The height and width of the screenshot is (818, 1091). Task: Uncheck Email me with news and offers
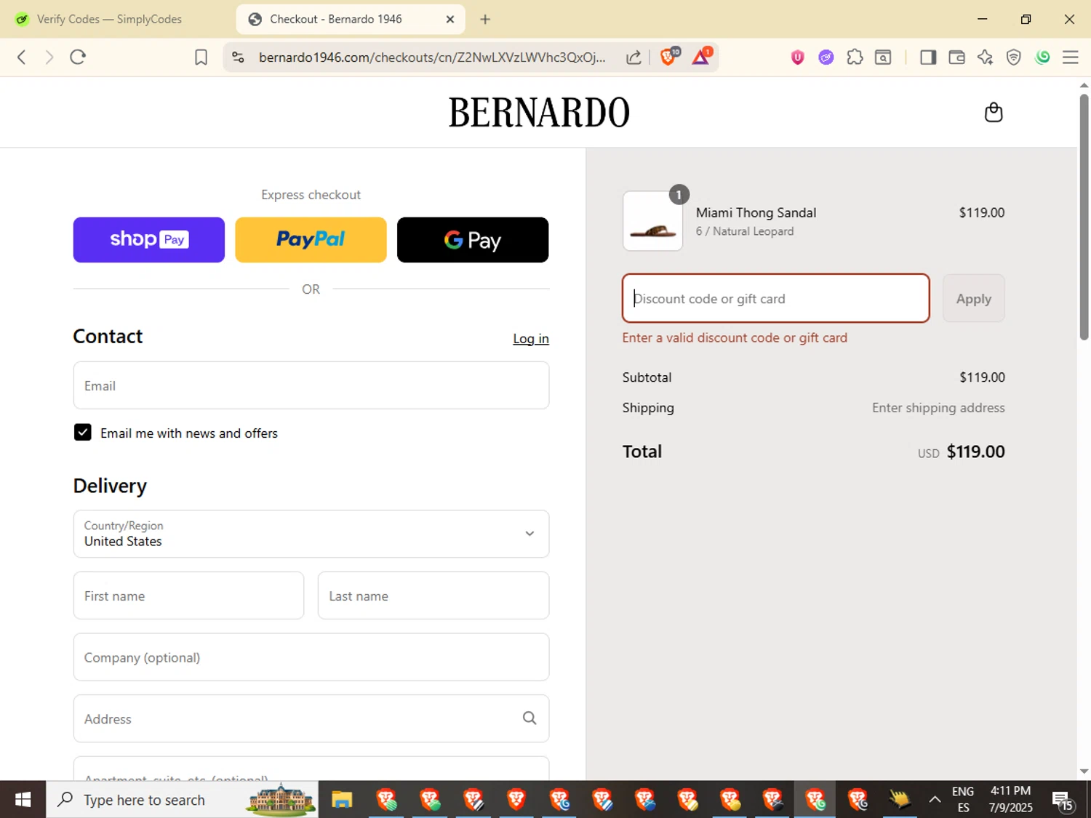(83, 433)
